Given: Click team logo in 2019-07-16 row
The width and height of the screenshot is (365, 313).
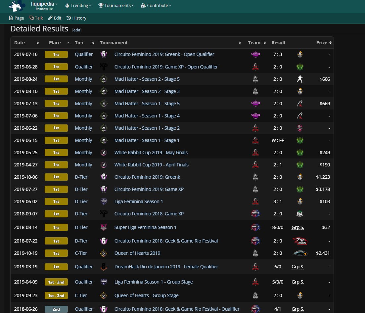Looking at the screenshot, I should (x=255, y=55).
